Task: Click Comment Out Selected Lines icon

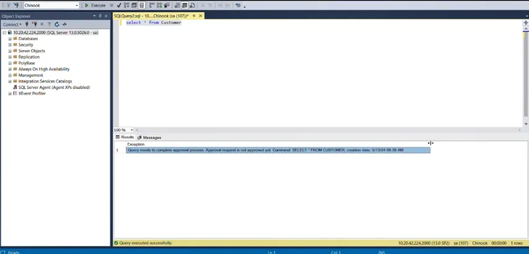Action: [202, 6]
